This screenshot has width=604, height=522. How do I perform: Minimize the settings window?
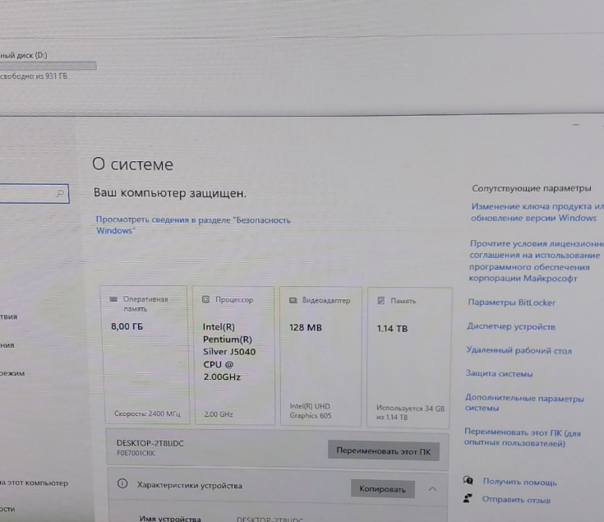[575, 125]
